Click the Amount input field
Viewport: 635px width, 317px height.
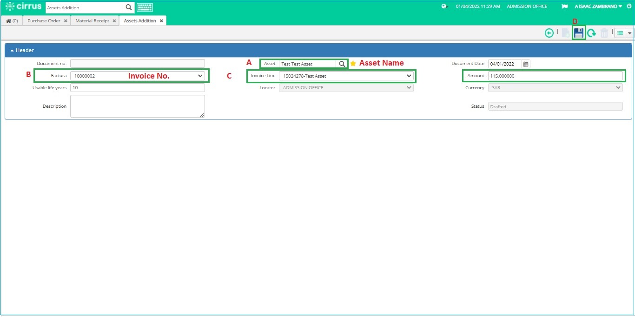pos(556,76)
